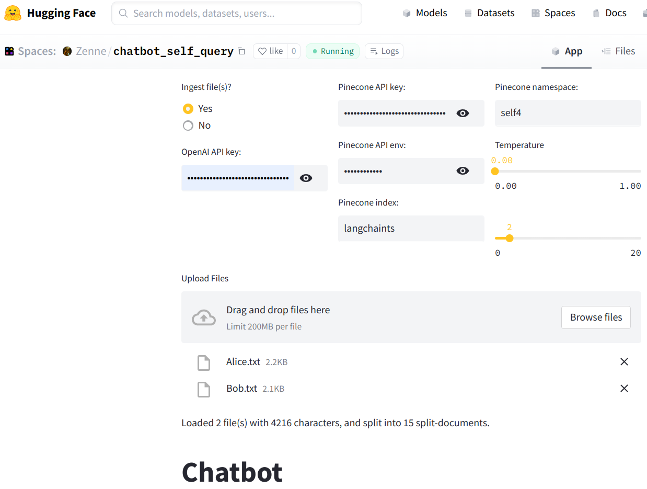Show the Pinecone API key
The height and width of the screenshot is (489, 647).
pyautogui.click(x=463, y=113)
